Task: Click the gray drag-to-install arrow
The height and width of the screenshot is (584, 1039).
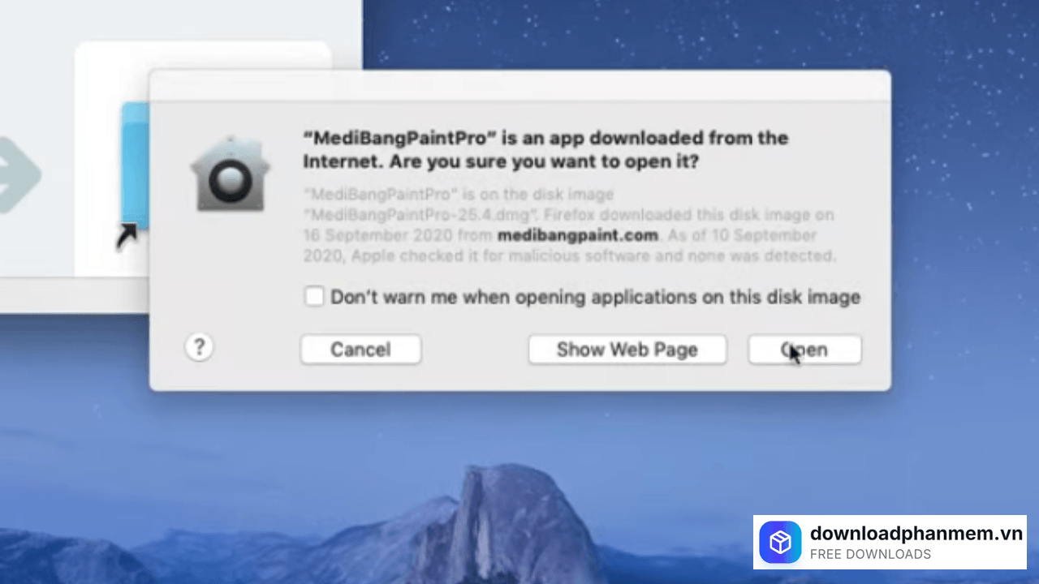Action: [x=18, y=174]
